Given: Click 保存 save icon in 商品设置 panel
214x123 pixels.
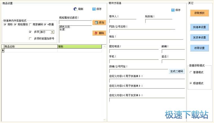Looking at the screenshot, I should tap(94, 9).
